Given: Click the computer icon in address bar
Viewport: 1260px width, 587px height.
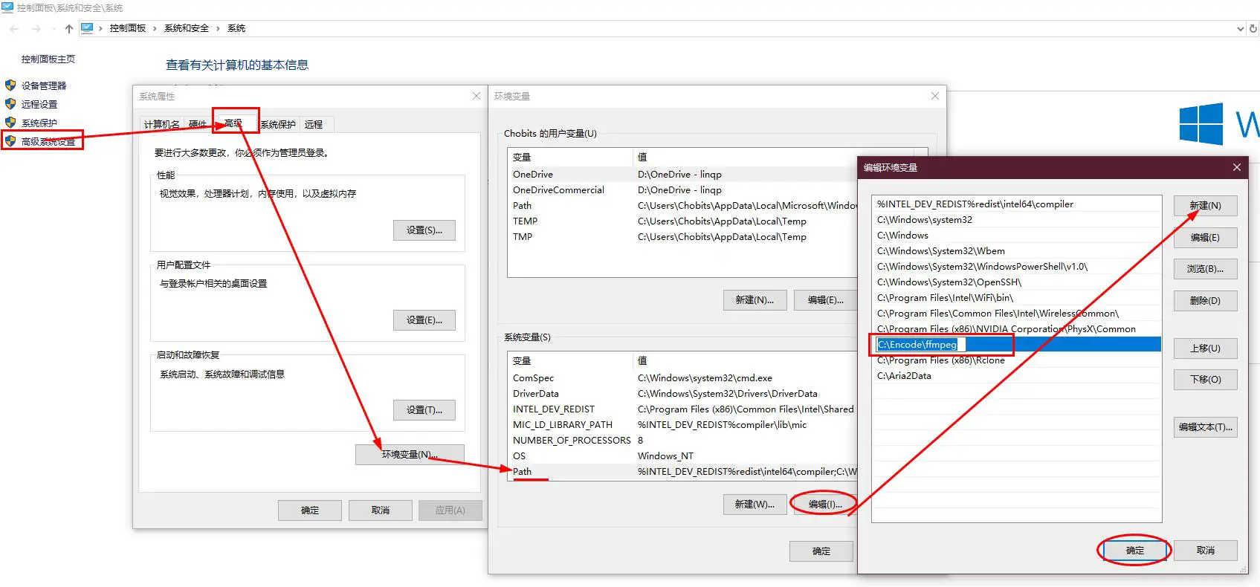Looking at the screenshot, I should 87,28.
